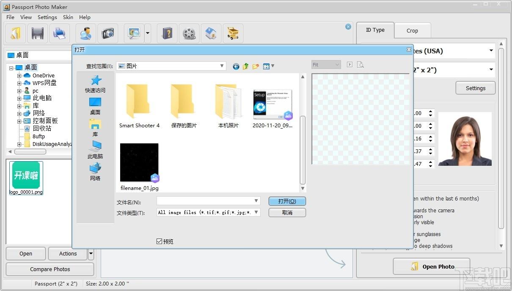
Task: Open the country dropdown showing (USA)
Action: pyautogui.click(x=491, y=51)
